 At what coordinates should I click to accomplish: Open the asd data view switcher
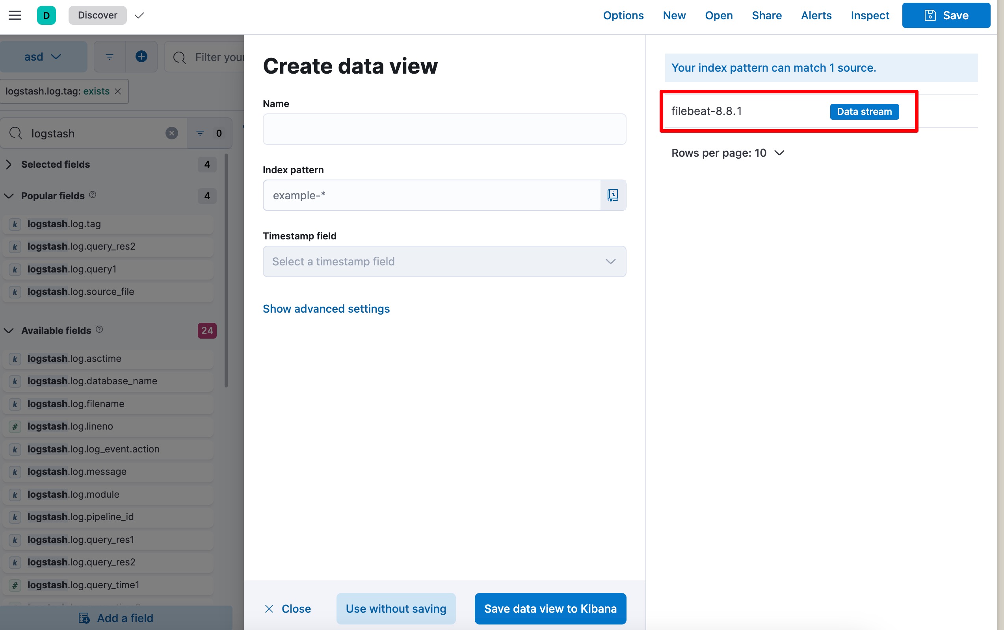tap(43, 57)
